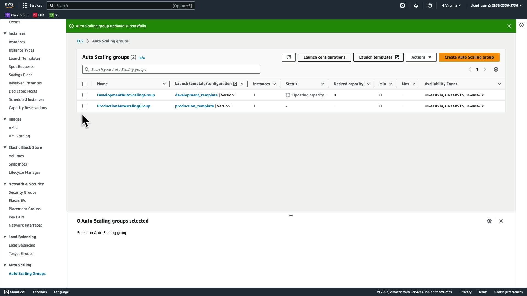Image resolution: width=527 pixels, height=296 pixels.
Task: Click the Search your Auto Scaling groups field
Action: [171, 70]
